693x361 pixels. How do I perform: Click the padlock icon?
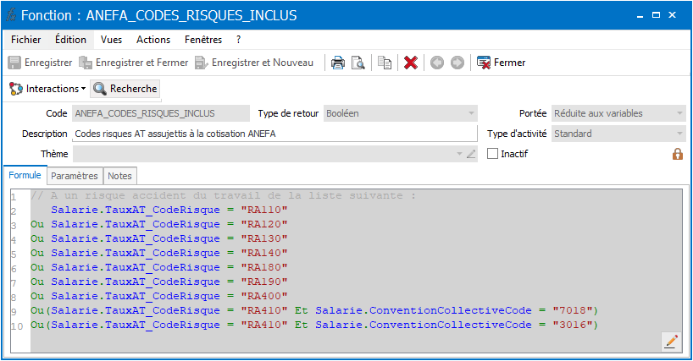(677, 154)
